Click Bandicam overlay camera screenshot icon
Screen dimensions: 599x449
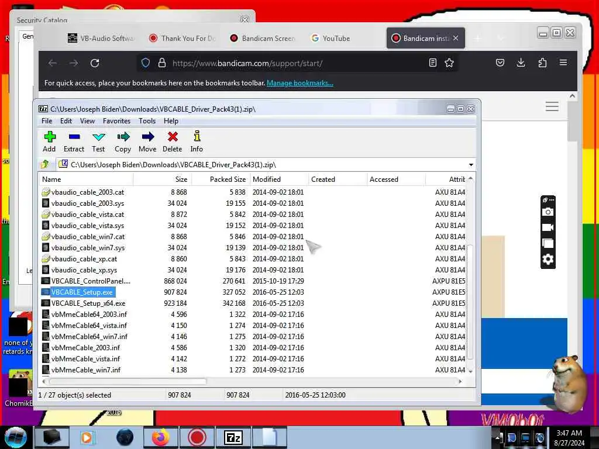coord(548,212)
